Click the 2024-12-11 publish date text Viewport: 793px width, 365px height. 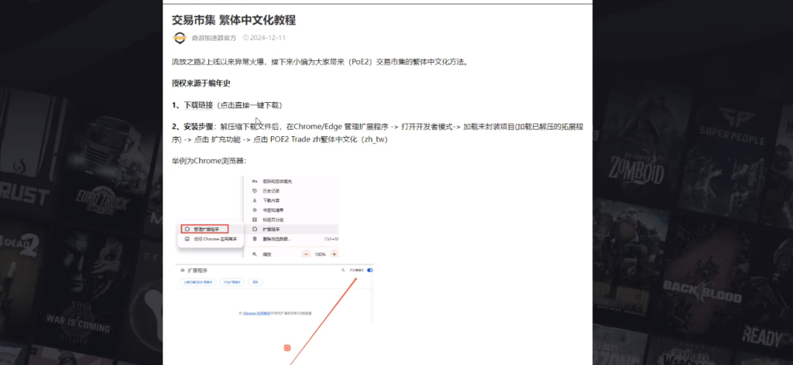point(267,38)
